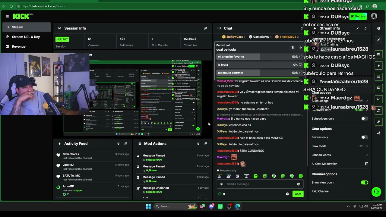Screen dimensions: 386x217
Task: Click the 481 Followers count
Action: [122, 39]
